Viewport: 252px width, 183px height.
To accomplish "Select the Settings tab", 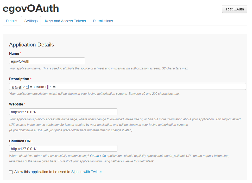I will pos(31,21).
